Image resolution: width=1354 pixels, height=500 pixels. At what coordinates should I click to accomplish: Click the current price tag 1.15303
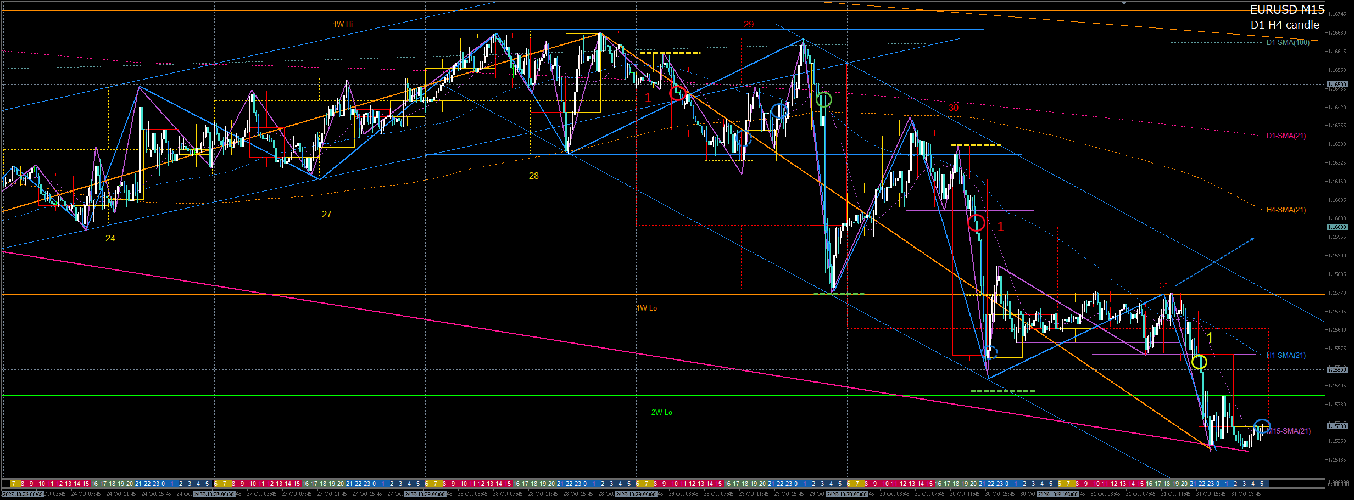point(1336,426)
